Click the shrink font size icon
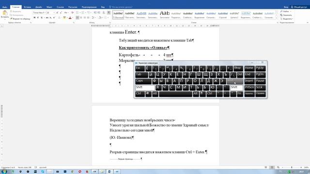Viewport: 310px width, 174px height. [61, 13]
